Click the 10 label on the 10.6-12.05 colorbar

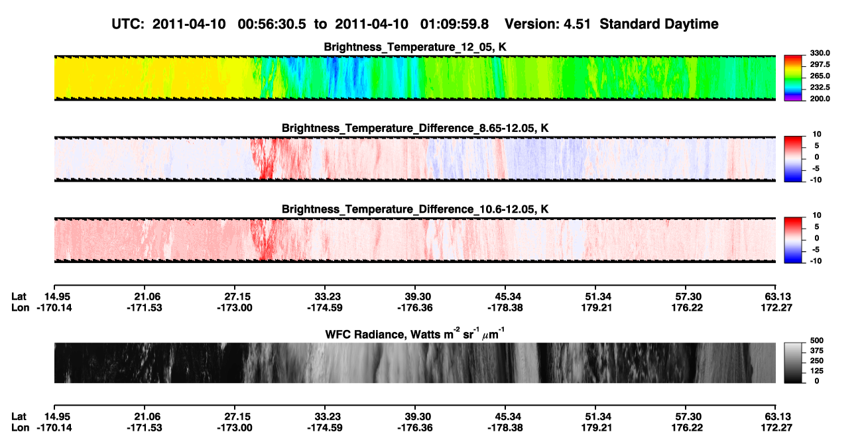coord(816,215)
